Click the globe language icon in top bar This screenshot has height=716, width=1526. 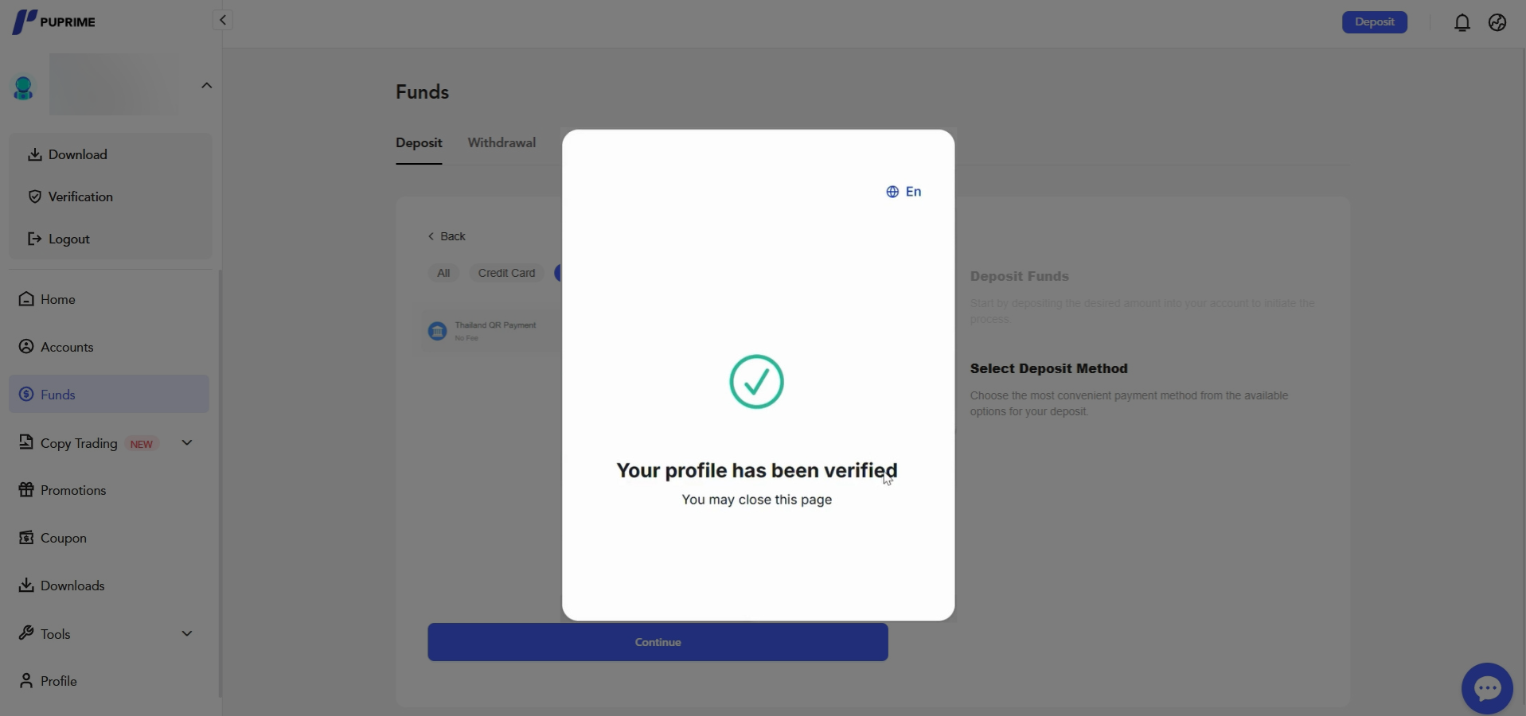[1499, 22]
